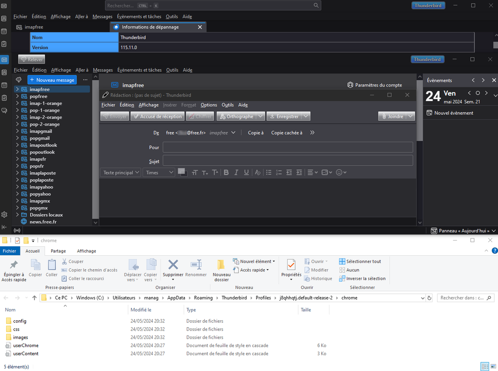Toggle bold in compose formatting toolbar

pyautogui.click(x=226, y=173)
